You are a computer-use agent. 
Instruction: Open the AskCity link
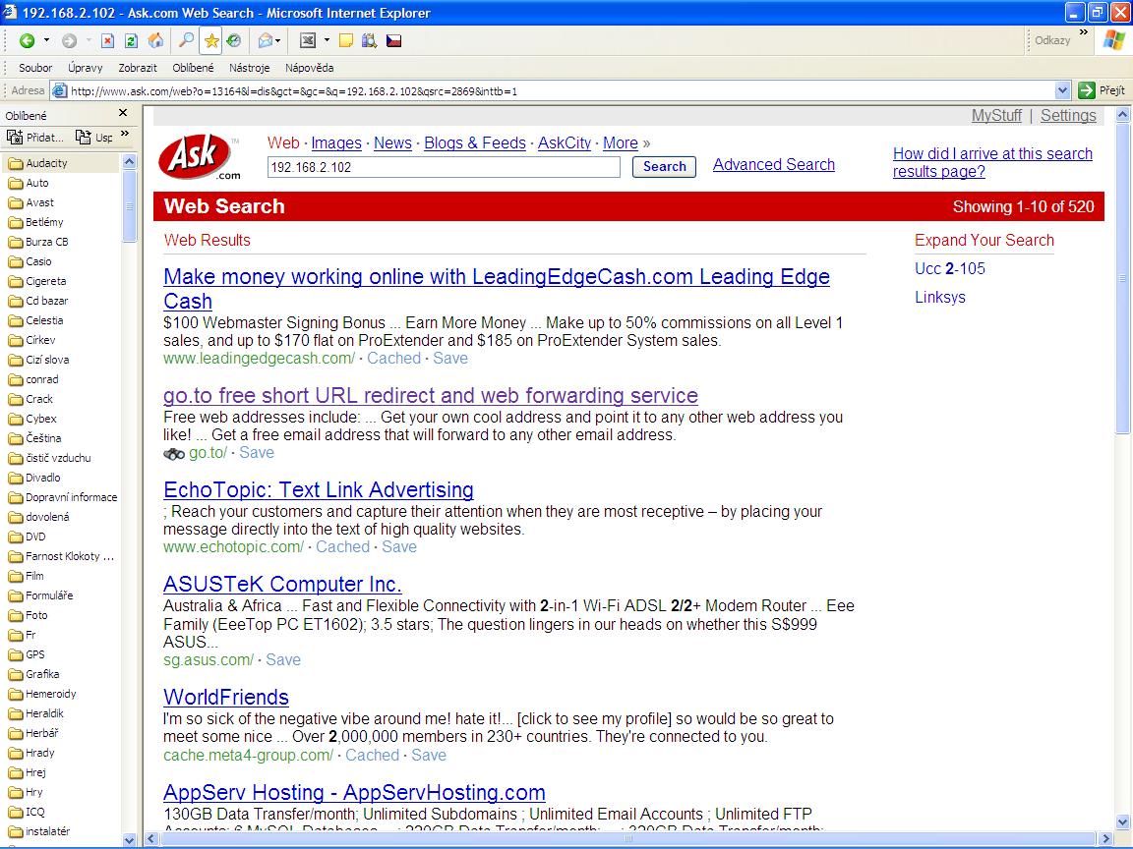[565, 142]
